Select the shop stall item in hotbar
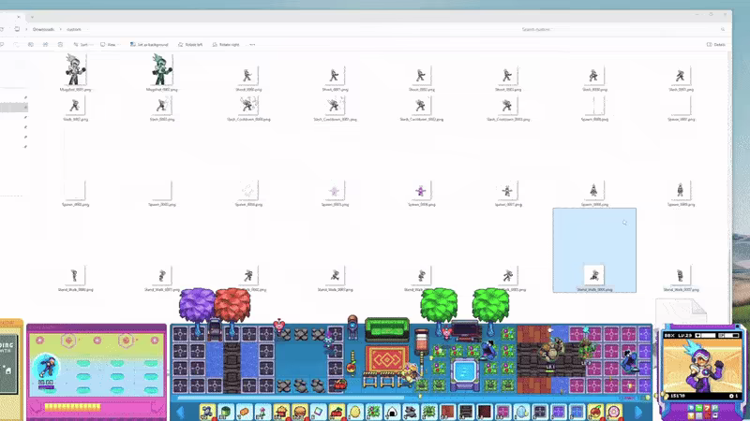Viewport: 750px width, 421px height. (281, 412)
